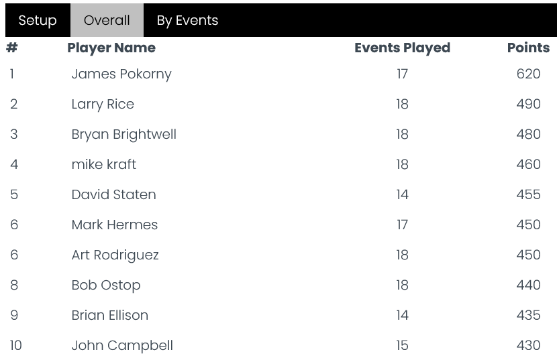Click on Bryan Brightwell's name
The width and height of the screenshot is (557, 362).
[124, 135]
